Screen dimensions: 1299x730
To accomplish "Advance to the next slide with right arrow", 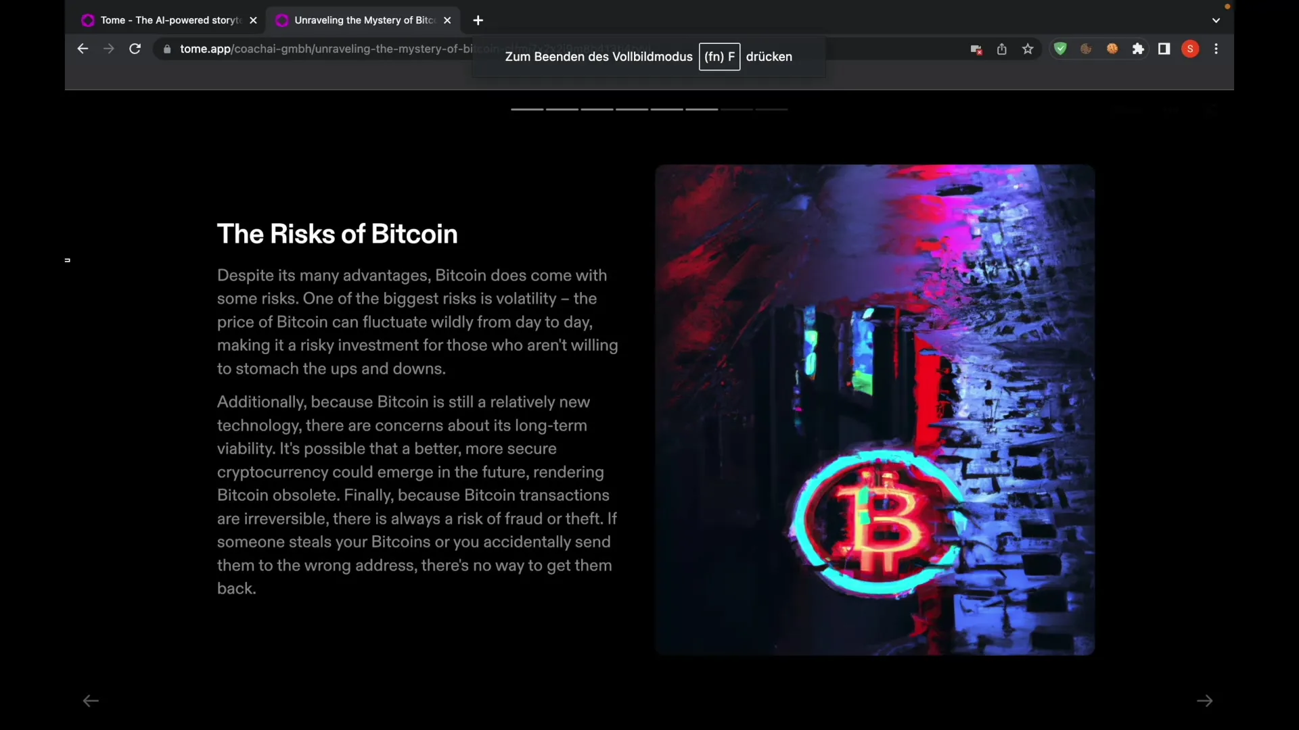I will pos(1205,701).
